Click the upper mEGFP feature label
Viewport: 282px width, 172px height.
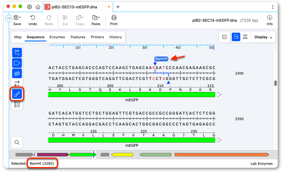click(132, 100)
